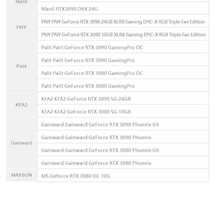Select Gainward RTX 3080 Phoenix GS row
This screenshot has height=215, width=215.
coord(100,150)
